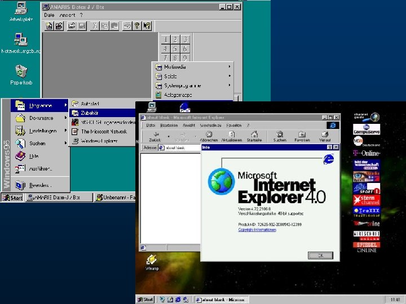This screenshot has width=406, height=304.
Task: Expand Dokumente in the Start menu
Action: pos(39,118)
